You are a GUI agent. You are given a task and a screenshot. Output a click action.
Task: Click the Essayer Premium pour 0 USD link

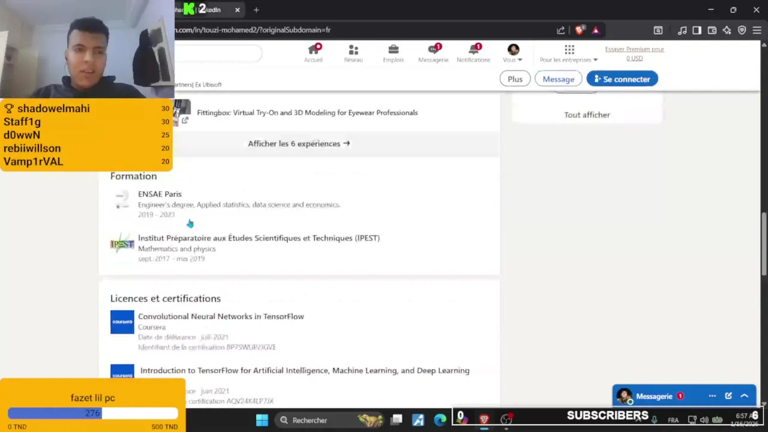tap(634, 53)
